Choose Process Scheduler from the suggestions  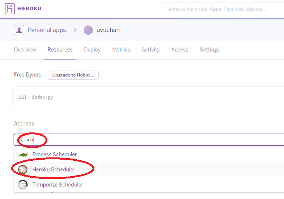[55, 154]
